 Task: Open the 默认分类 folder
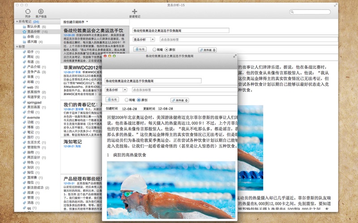tap(34, 27)
